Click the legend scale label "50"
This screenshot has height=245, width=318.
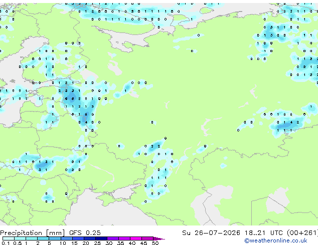[155, 243]
